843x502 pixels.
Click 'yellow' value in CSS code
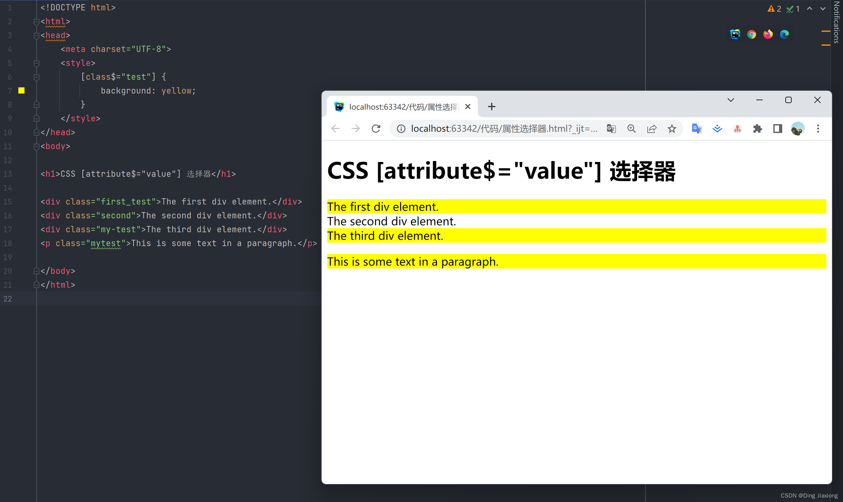[x=176, y=91]
